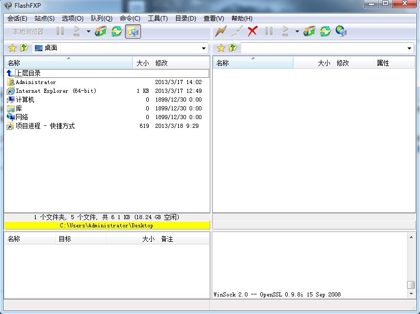
Task: Click the 1899/12/30 0:00 date for 计算机
Action: 178,100
